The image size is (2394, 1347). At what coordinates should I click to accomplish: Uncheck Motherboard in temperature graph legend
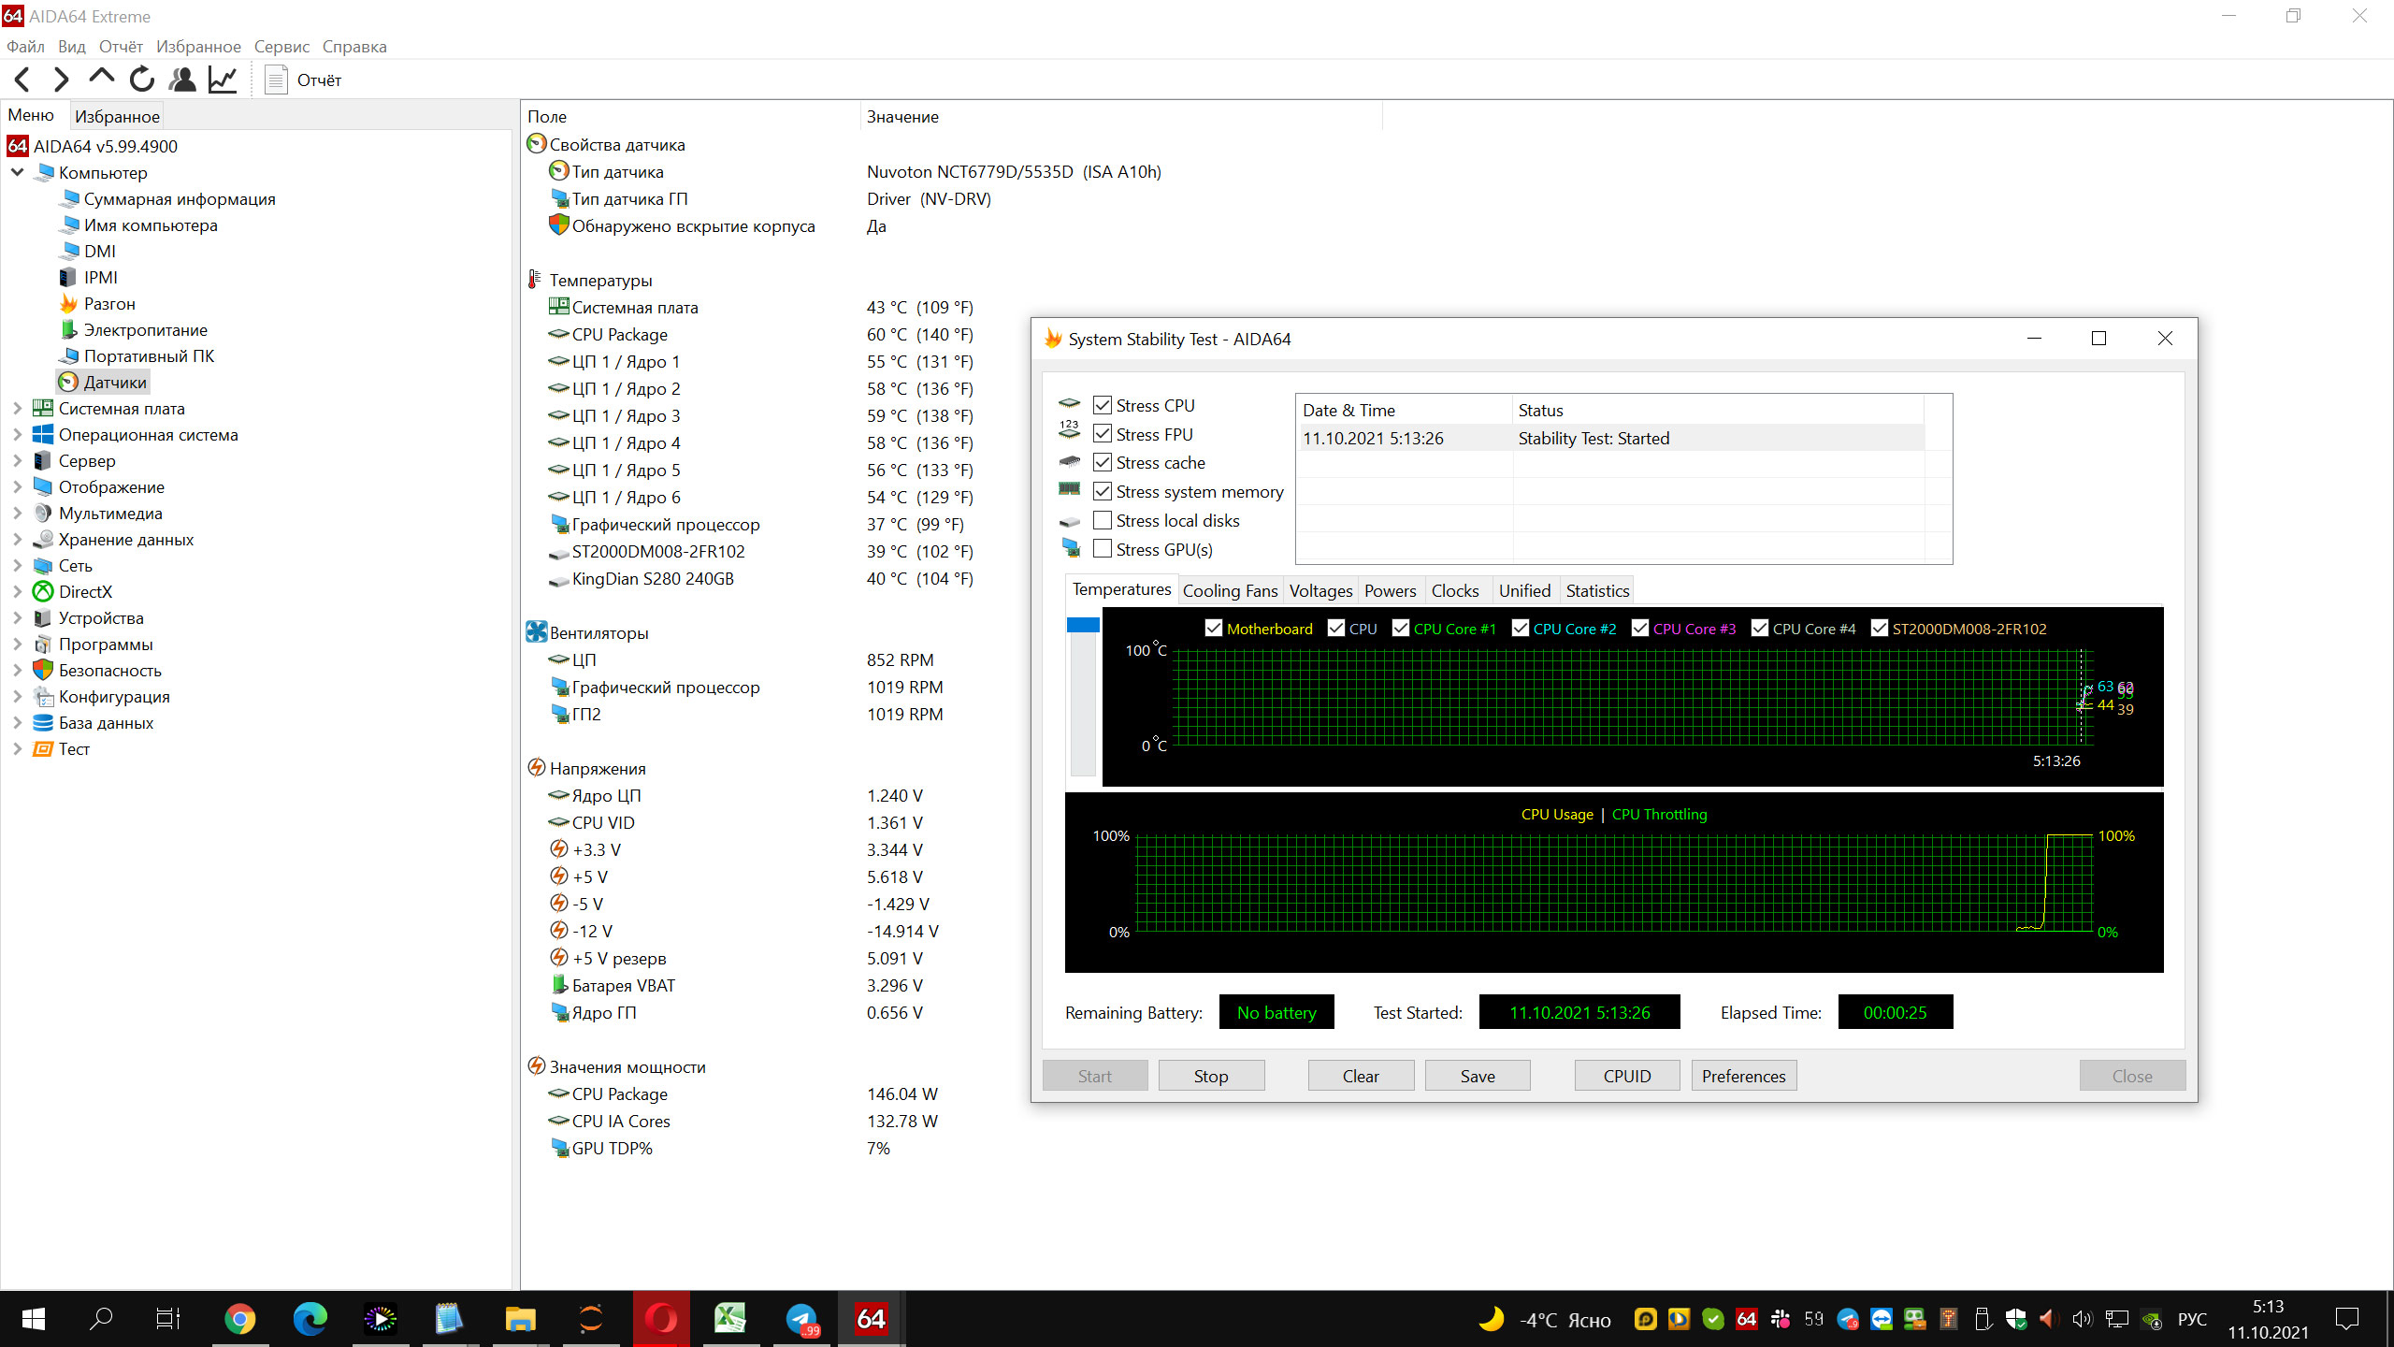coord(1214,629)
